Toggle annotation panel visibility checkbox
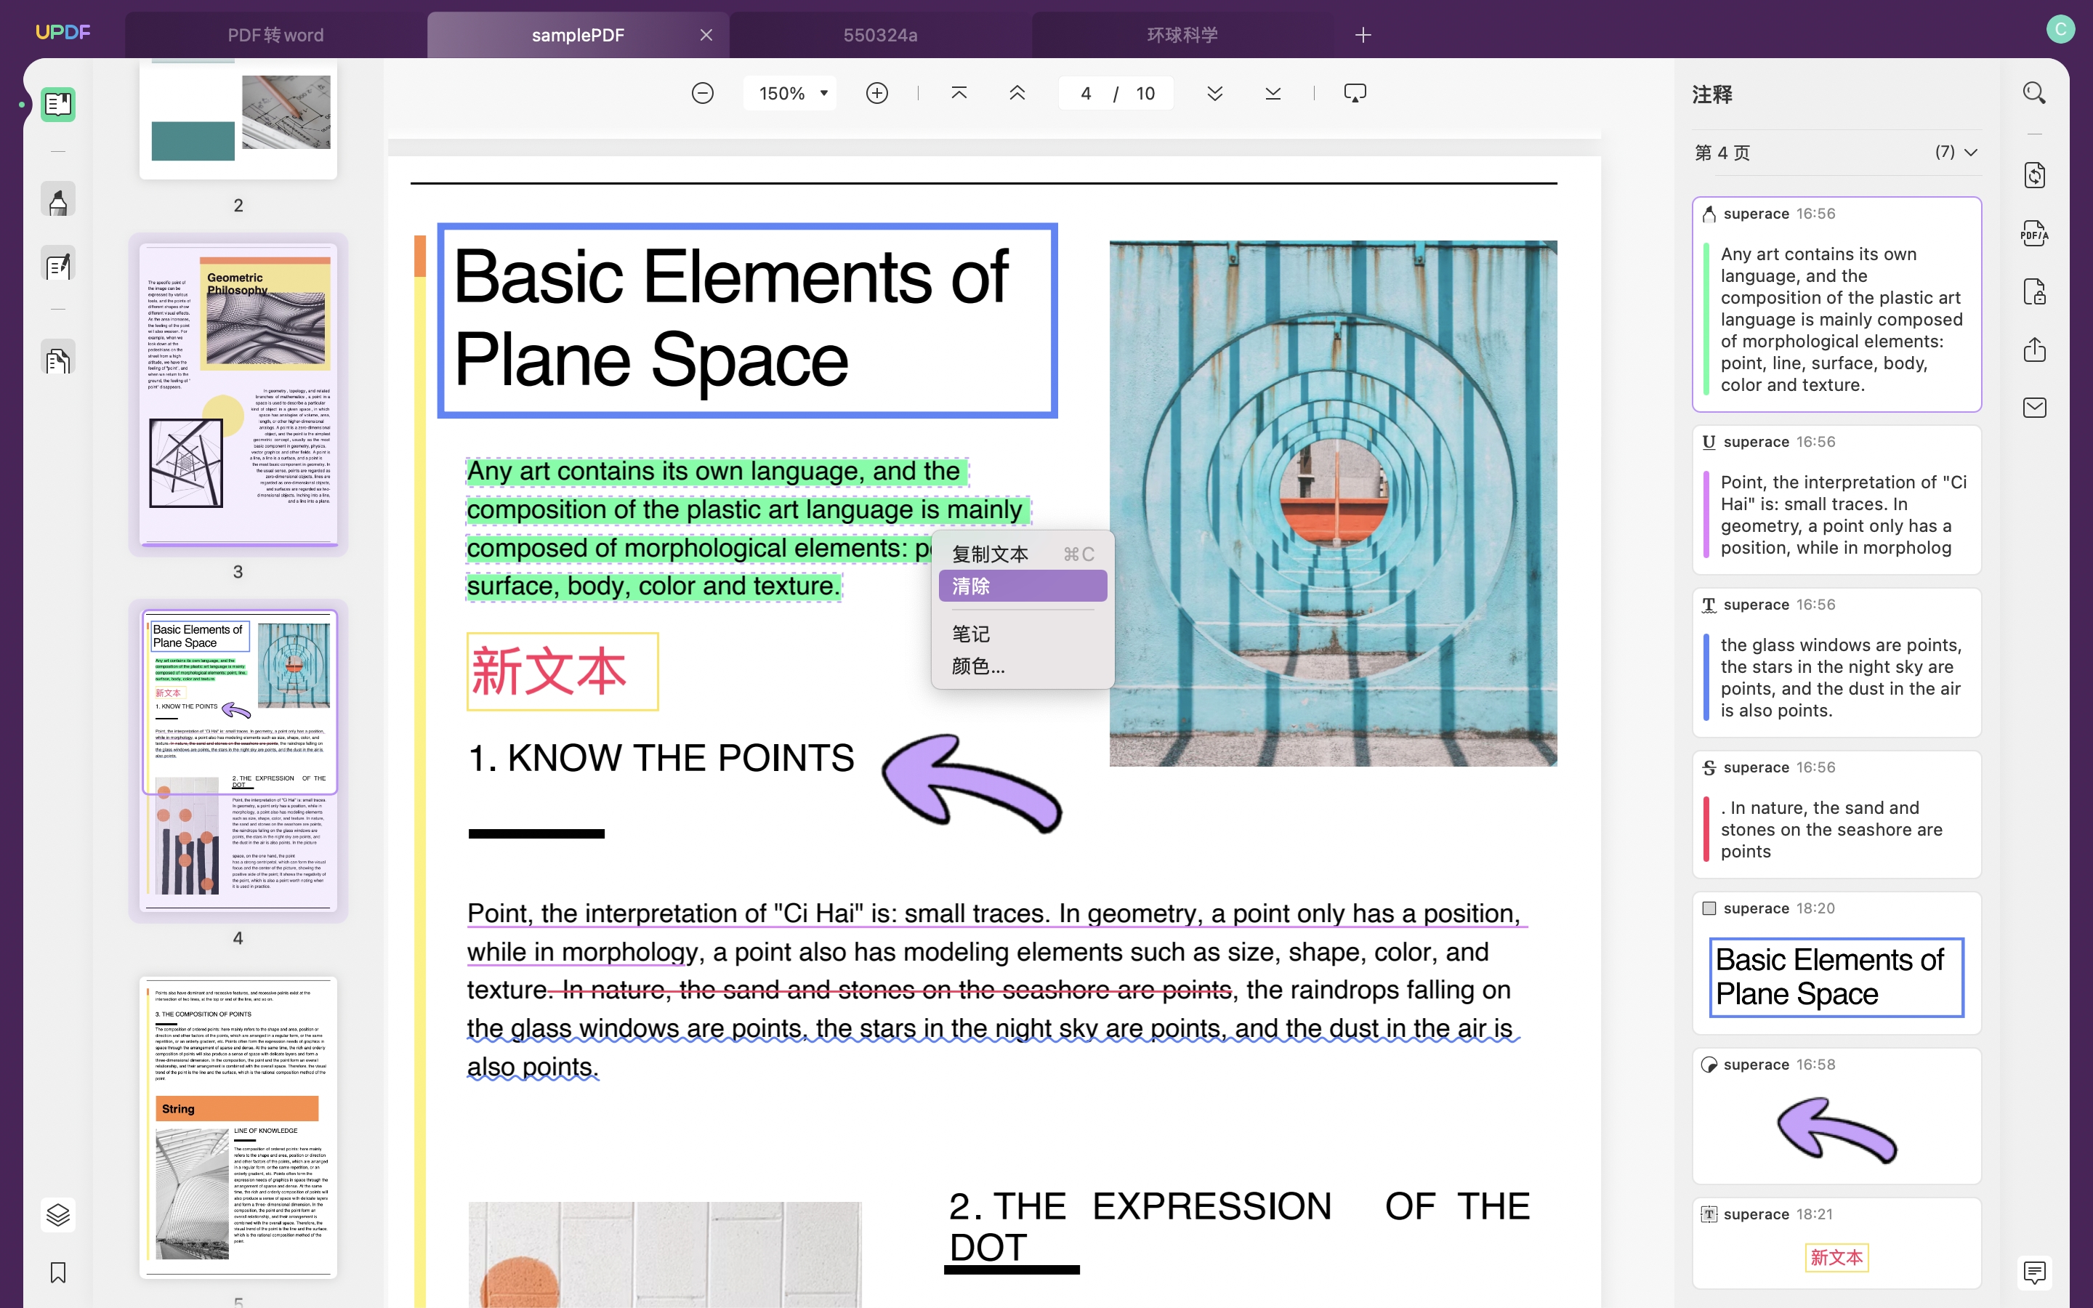2093x1308 pixels. pyautogui.click(x=2036, y=1270)
